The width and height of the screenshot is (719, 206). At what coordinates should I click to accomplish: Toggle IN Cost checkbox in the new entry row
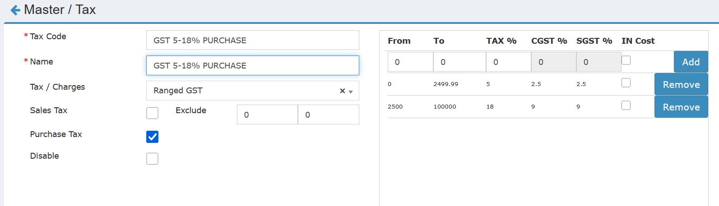[626, 60]
